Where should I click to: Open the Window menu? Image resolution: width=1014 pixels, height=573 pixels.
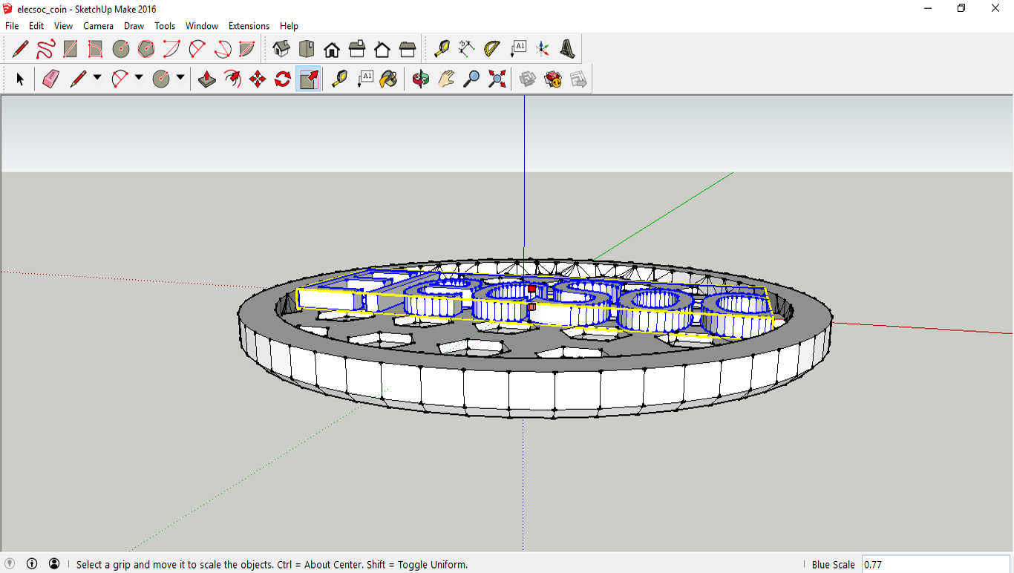coord(202,26)
